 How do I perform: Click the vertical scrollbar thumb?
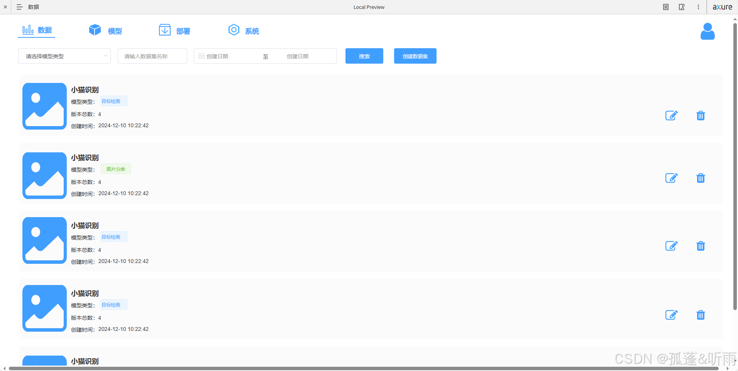(735, 166)
